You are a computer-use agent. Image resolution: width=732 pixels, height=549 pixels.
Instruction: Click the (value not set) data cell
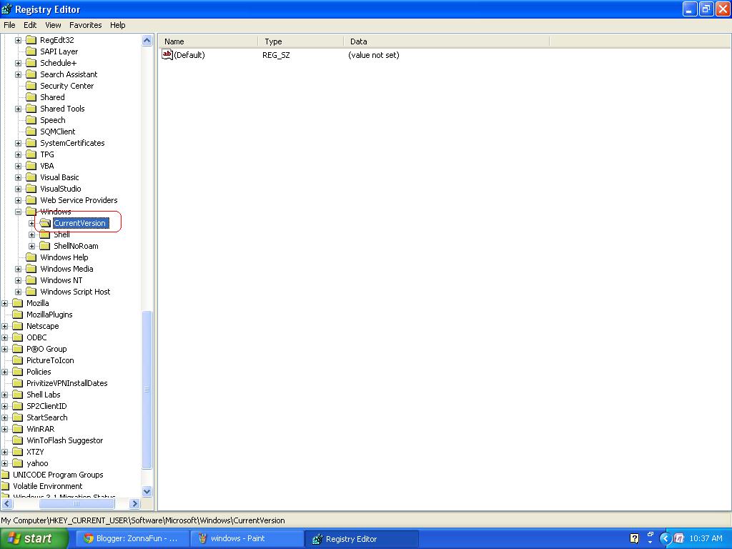click(373, 55)
